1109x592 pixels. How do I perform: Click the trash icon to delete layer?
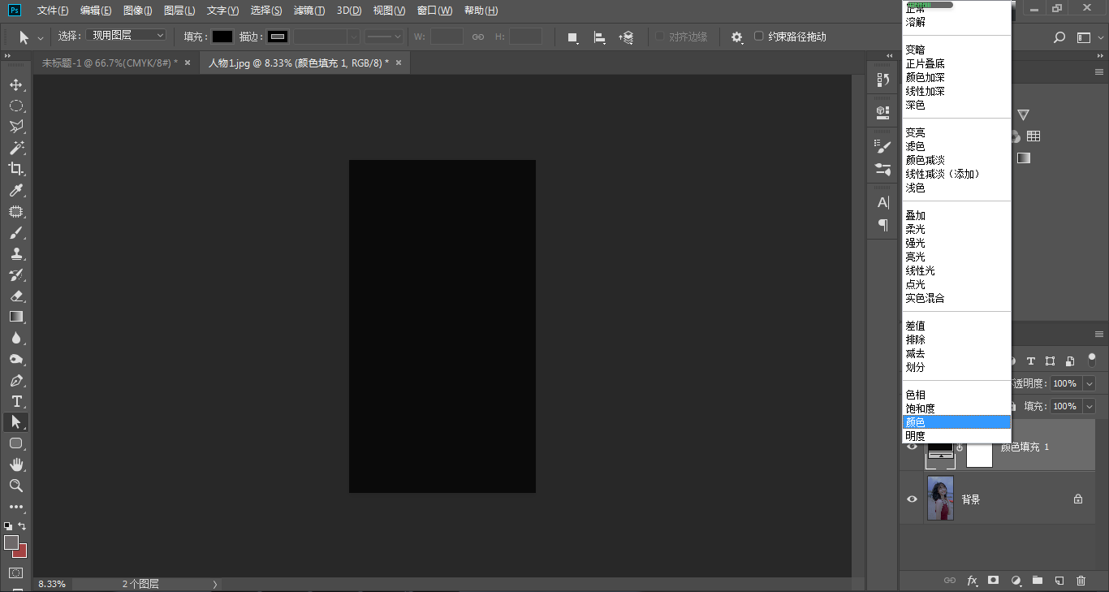pyautogui.click(x=1081, y=581)
